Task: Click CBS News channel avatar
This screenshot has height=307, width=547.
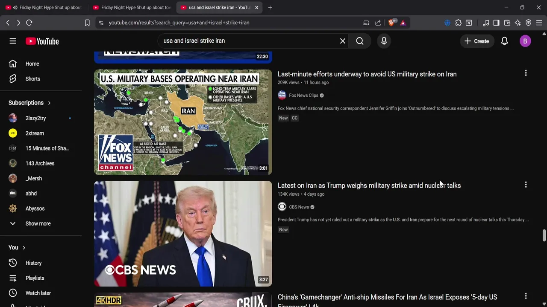Action: 282,207
